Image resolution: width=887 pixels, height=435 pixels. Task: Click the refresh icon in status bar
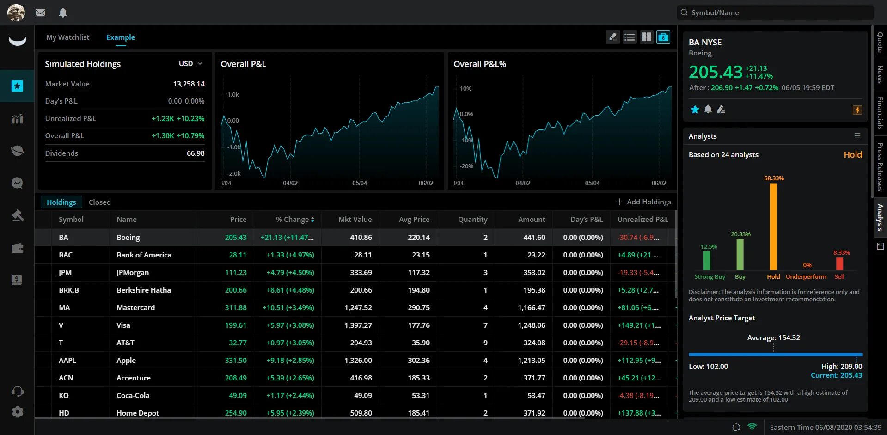coord(736,428)
